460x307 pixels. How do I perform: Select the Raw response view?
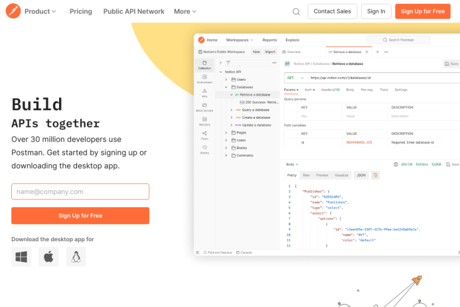[306, 175]
